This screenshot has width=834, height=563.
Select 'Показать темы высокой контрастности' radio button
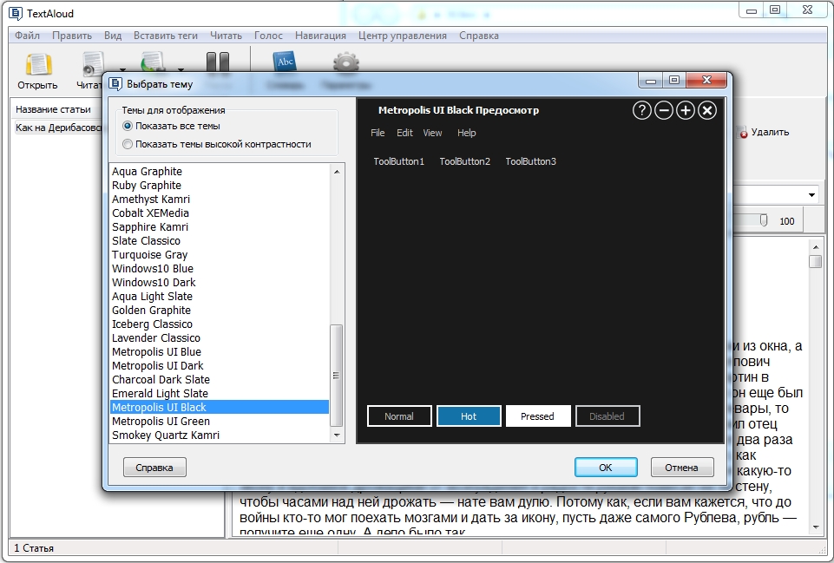(128, 144)
